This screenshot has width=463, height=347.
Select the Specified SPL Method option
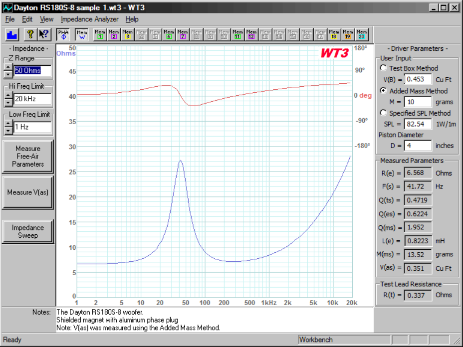pos(383,113)
